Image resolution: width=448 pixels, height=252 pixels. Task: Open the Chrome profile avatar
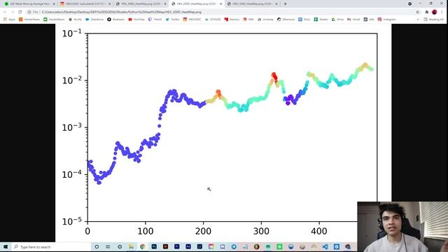click(x=434, y=12)
